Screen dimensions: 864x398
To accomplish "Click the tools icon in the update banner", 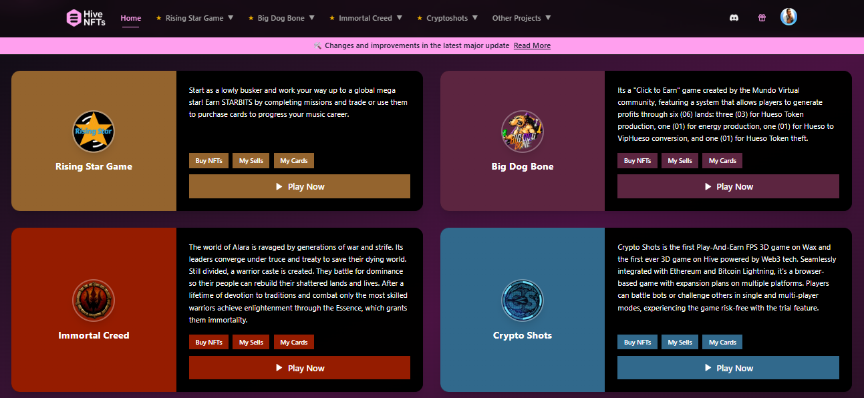I will pyautogui.click(x=317, y=45).
